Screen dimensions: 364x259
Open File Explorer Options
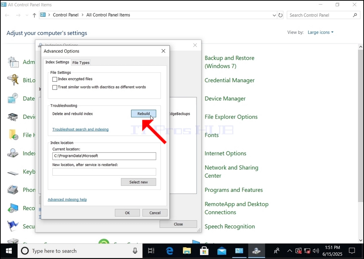(231, 117)
